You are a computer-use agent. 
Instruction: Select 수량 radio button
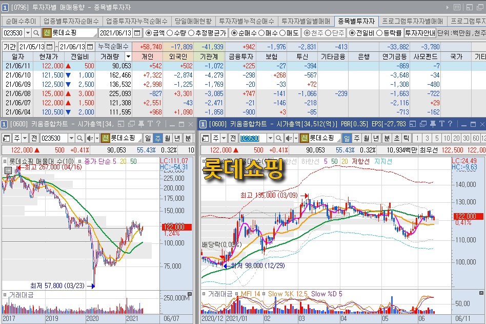click(x=170, y=33)
